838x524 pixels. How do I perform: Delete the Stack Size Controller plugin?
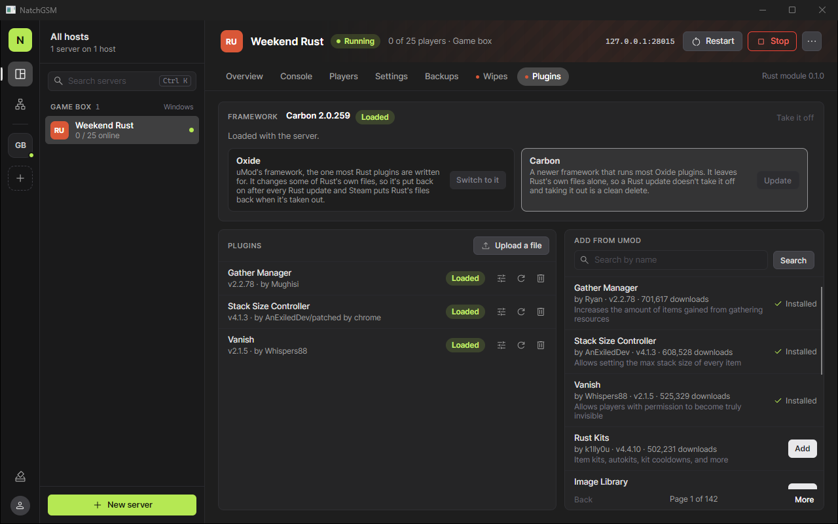click(541, 312)
